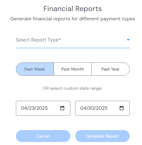The width and height of the screenshot is (142, 145).
Task: Focus the end date field 04/30/2025
Action: point(102,108)
